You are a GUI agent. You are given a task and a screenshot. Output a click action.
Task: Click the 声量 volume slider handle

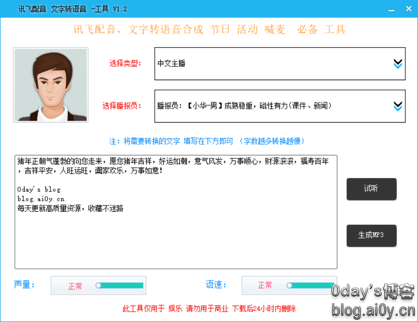(99, 286)
